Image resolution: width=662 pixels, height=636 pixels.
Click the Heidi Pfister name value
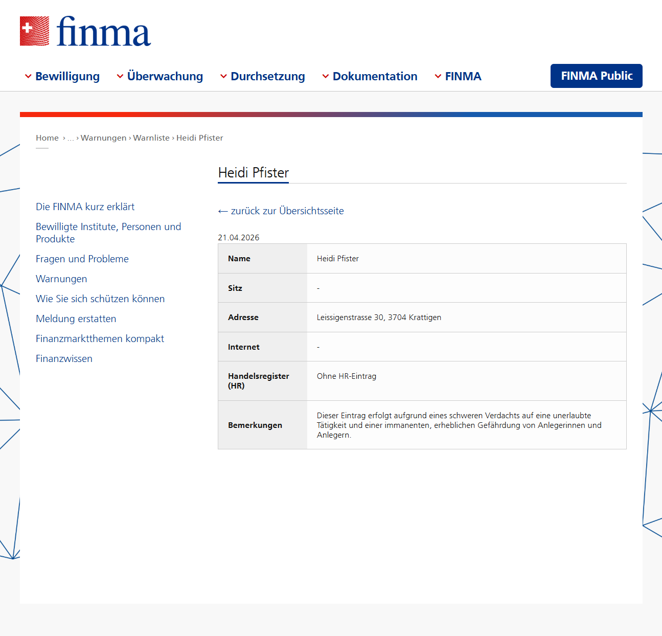(338, 259)
